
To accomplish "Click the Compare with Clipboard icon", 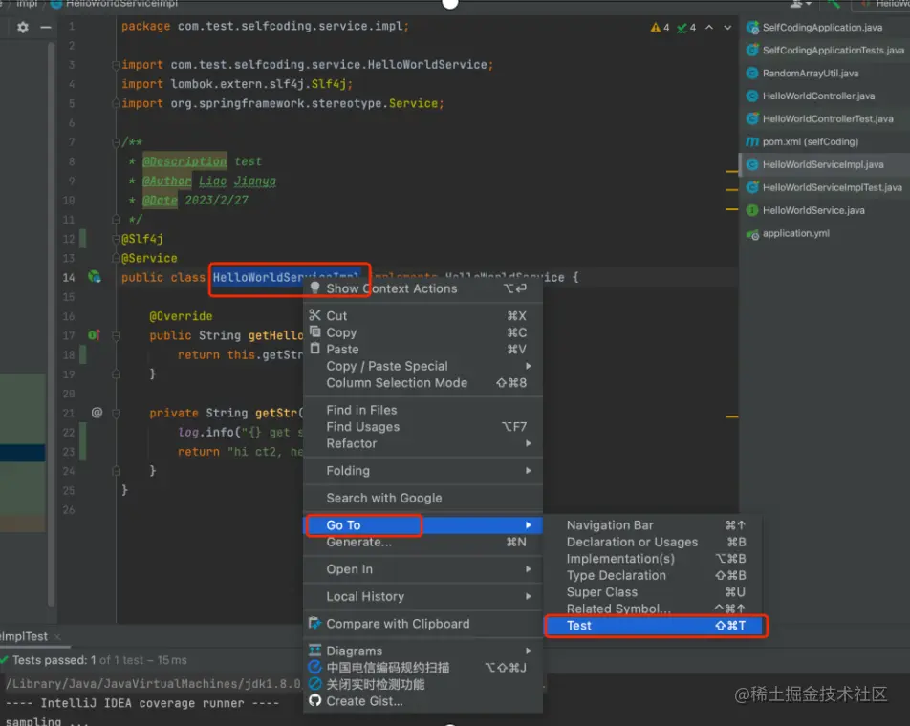I will 315,624.
